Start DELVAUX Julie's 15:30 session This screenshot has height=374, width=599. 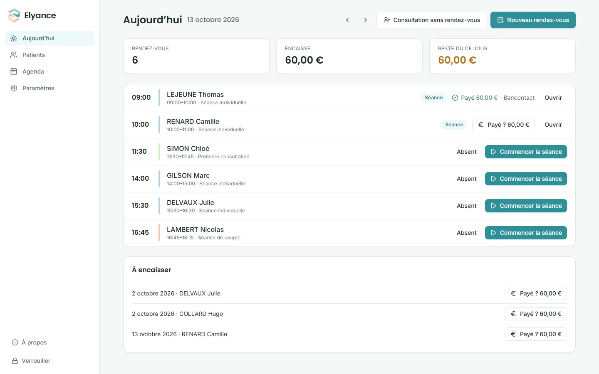pos(526,206)
